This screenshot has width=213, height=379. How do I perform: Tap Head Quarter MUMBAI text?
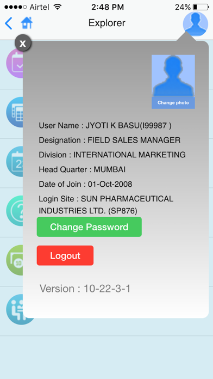click(x=82, y=169)
